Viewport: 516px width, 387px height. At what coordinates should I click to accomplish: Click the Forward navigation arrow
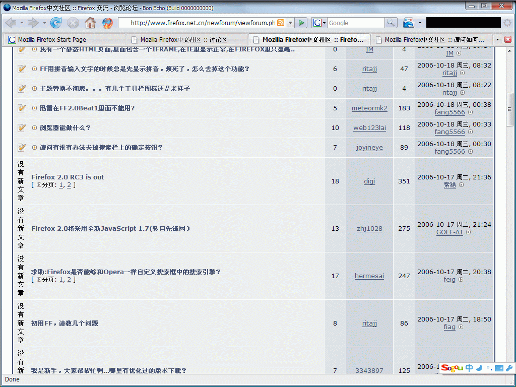[x=33, y=23]
